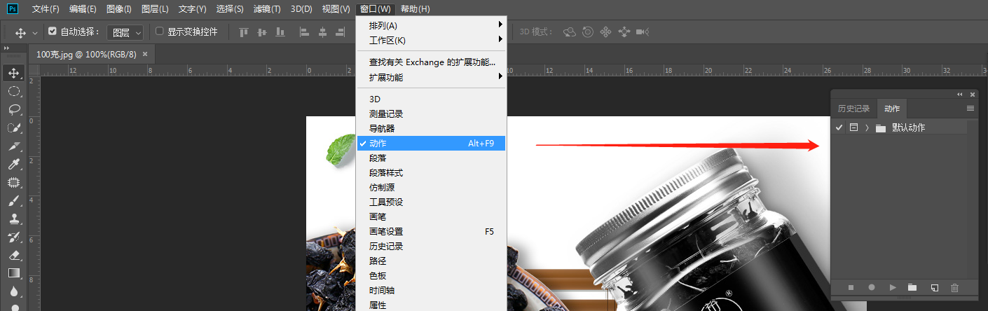Screen dimensions: 988x311
Task: Choose 历史记录 in the window menu
Action: pos(431,246)
